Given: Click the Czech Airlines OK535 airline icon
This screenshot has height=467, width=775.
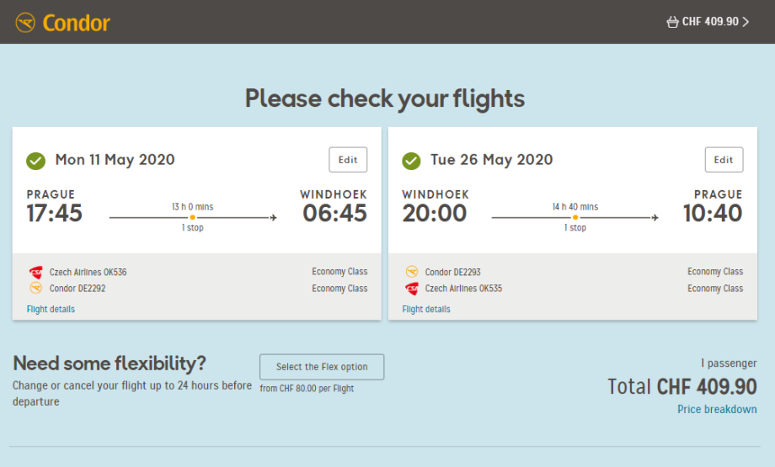Looking at the screenshot, I should pos(412,288).
